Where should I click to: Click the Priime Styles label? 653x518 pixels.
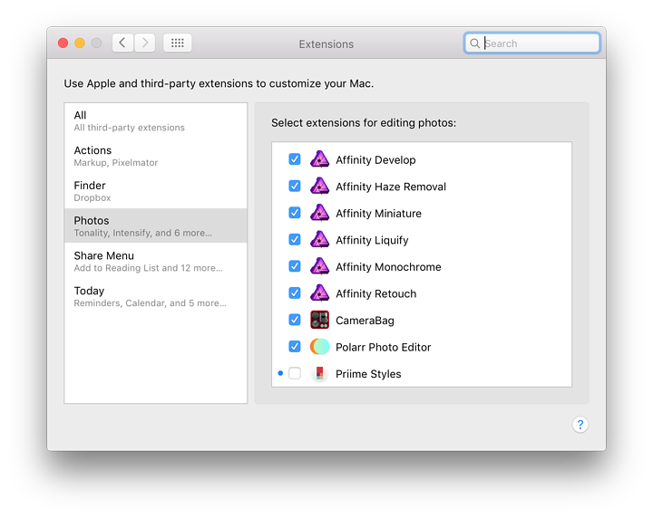pos(368,374)
